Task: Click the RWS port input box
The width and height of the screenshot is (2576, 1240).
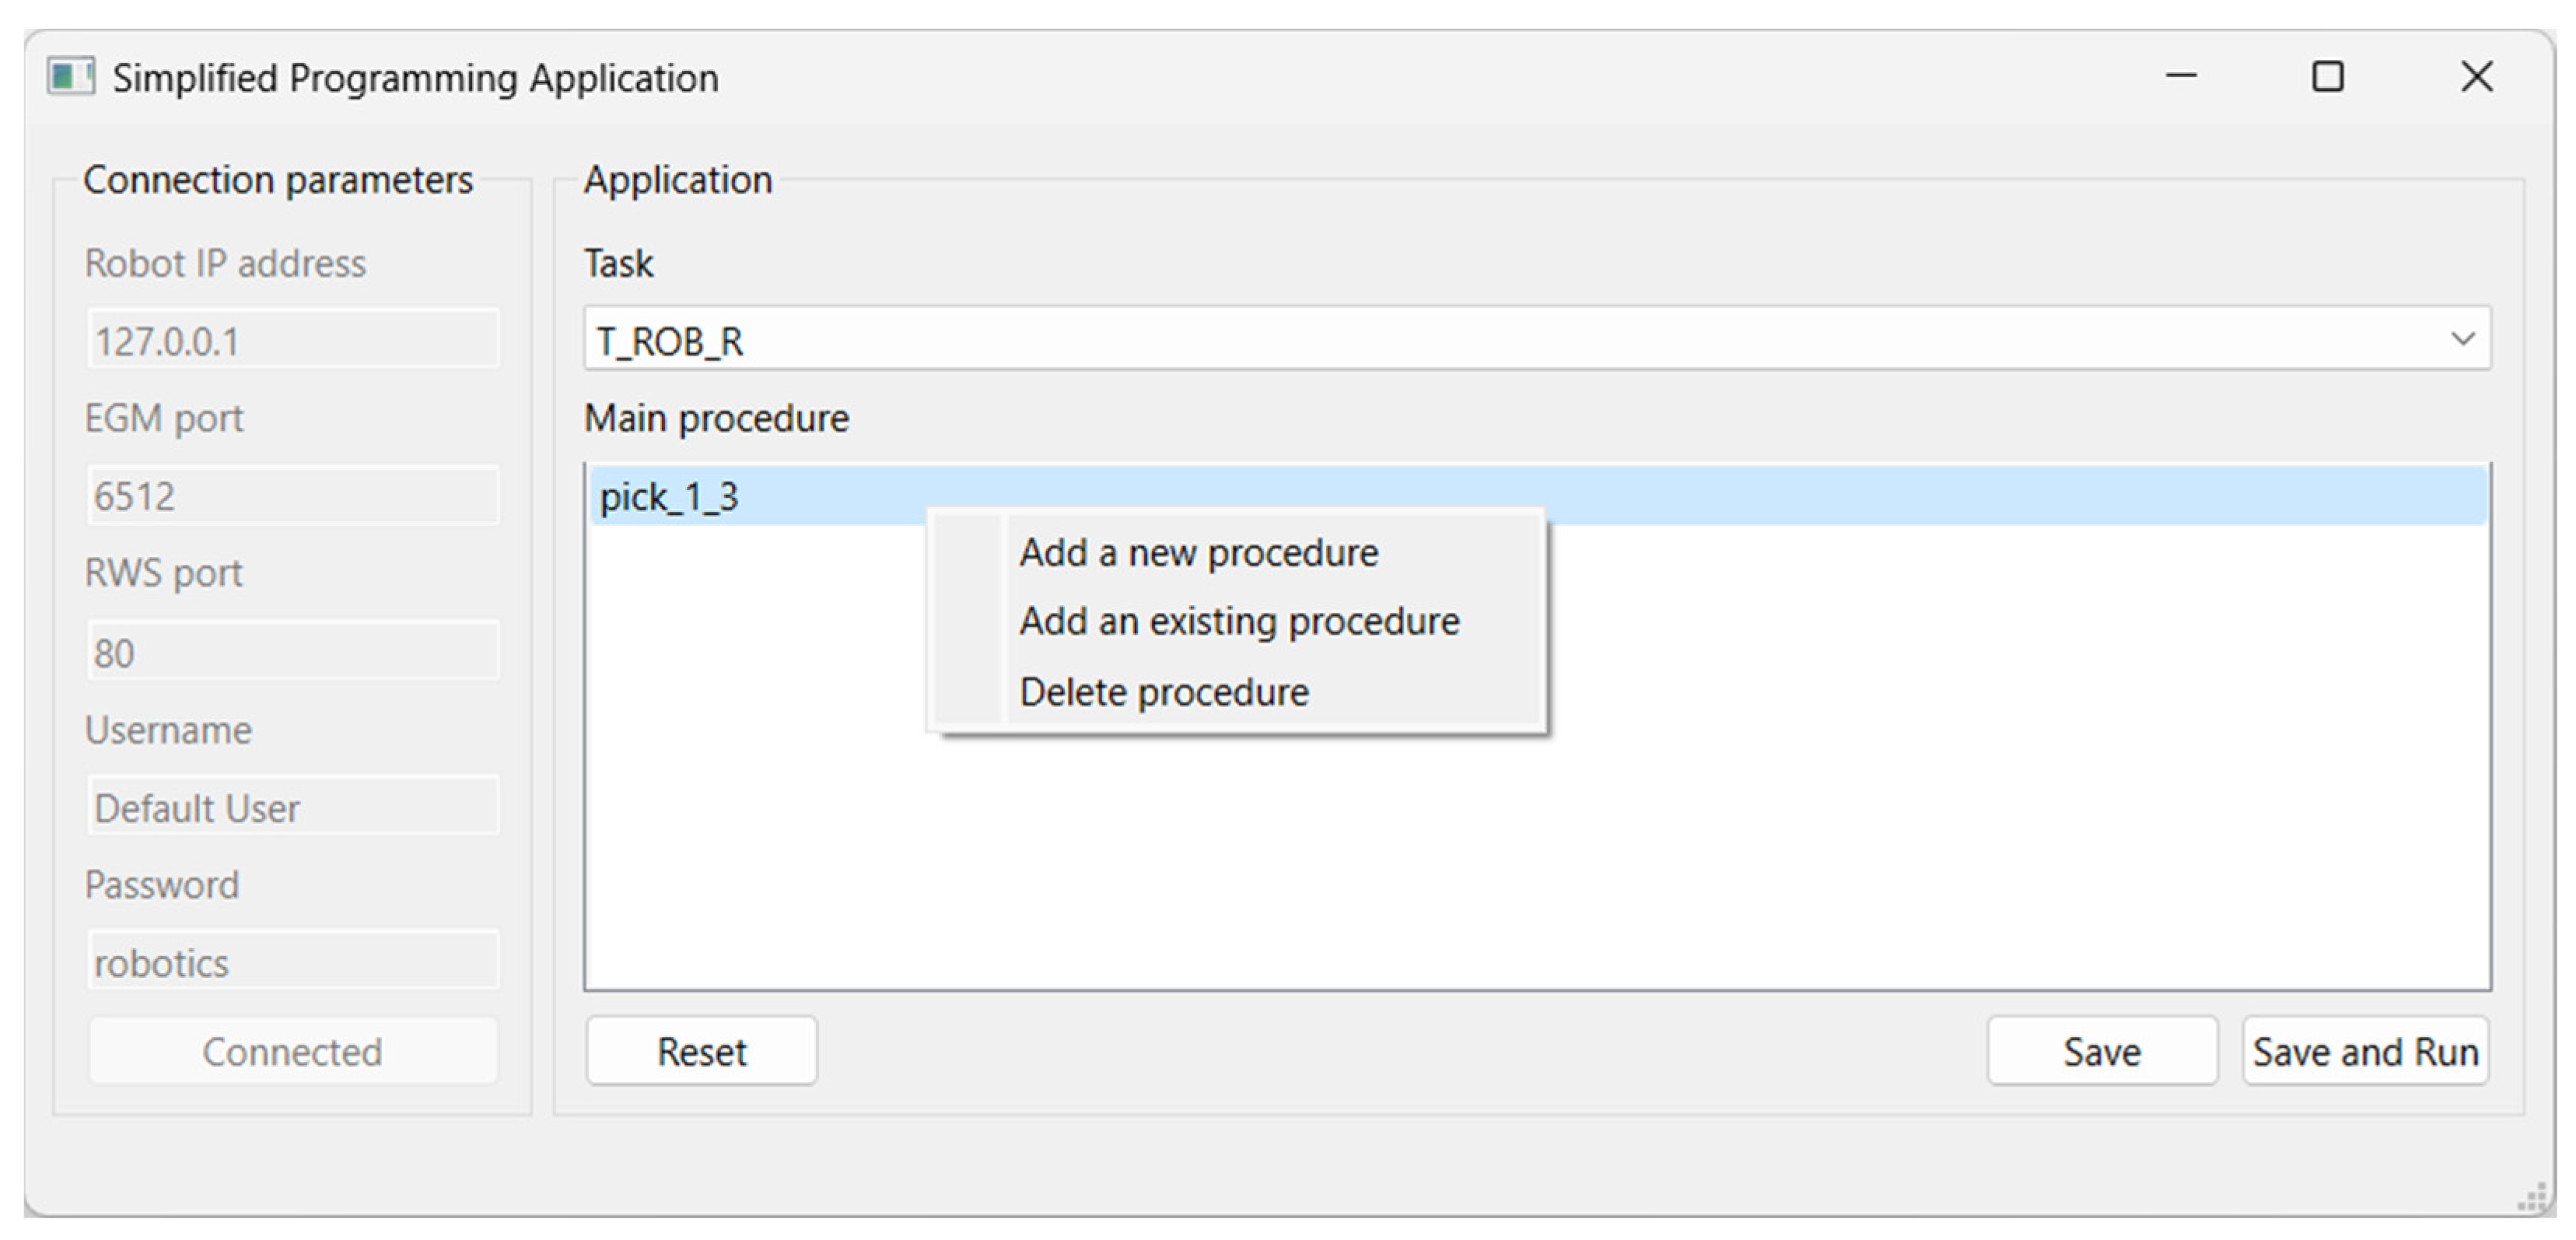Action: 292,652
